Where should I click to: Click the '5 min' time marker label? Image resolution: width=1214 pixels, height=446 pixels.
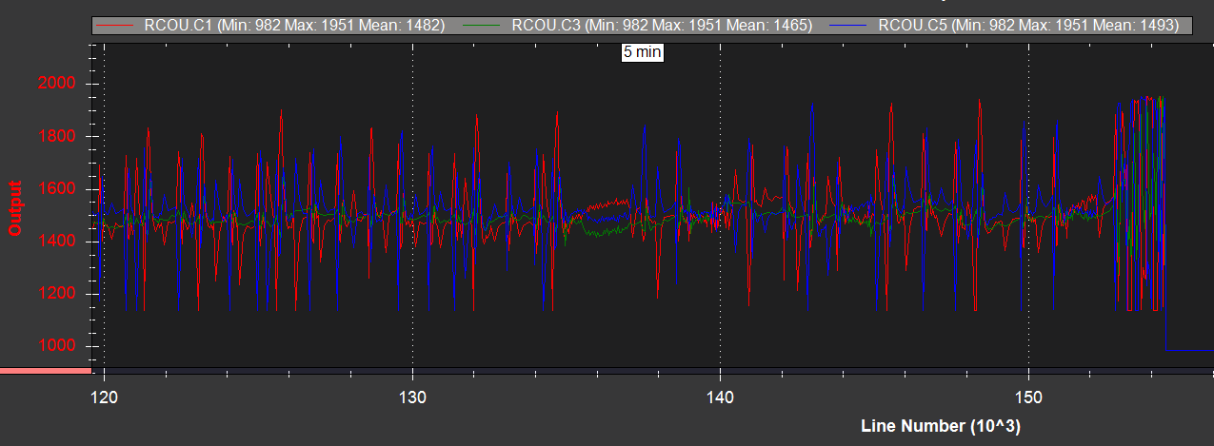point(642,53)
